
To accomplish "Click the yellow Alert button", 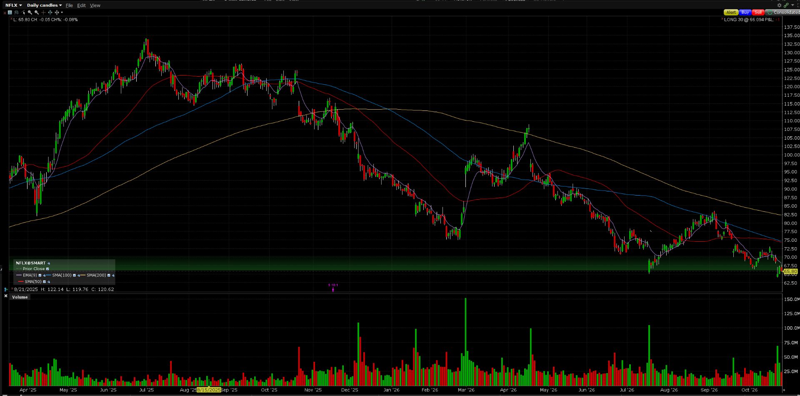I will click(731, 13).
